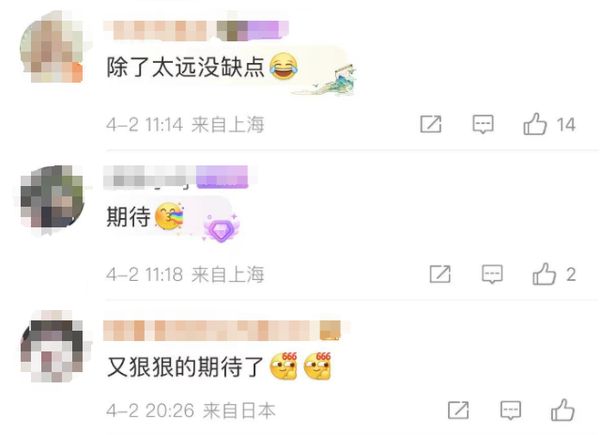
Task: Like the comment with 14 likes
Action: pos(535,124)
